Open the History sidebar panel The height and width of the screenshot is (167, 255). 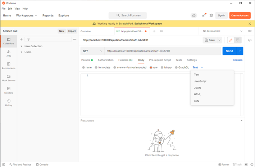[x=9, y=103]
